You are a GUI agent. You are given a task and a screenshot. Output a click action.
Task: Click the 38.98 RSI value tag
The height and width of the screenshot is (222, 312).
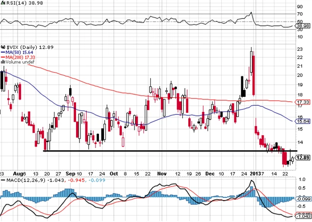303,25
